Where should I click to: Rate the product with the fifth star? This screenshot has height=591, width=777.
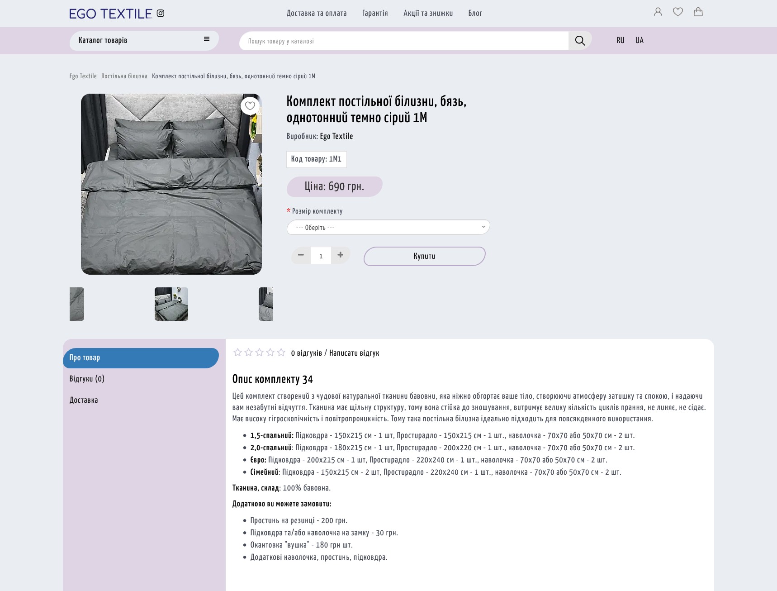[x=281, y=353]
